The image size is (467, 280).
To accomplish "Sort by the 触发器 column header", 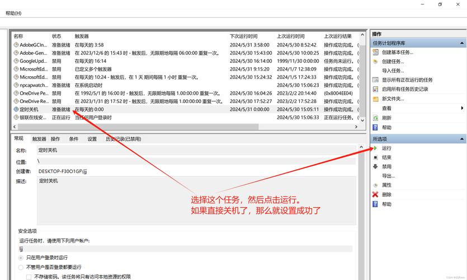I will tap(82, 36).
